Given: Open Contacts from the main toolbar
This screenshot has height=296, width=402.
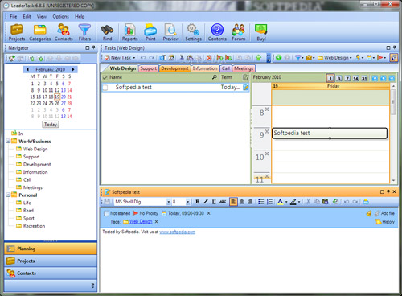Looking at the screenshot, I should coord(64,32).
